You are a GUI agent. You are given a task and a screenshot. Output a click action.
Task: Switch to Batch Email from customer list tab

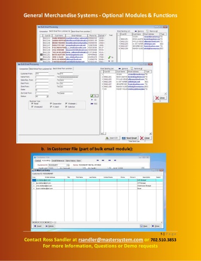[41, 69]
